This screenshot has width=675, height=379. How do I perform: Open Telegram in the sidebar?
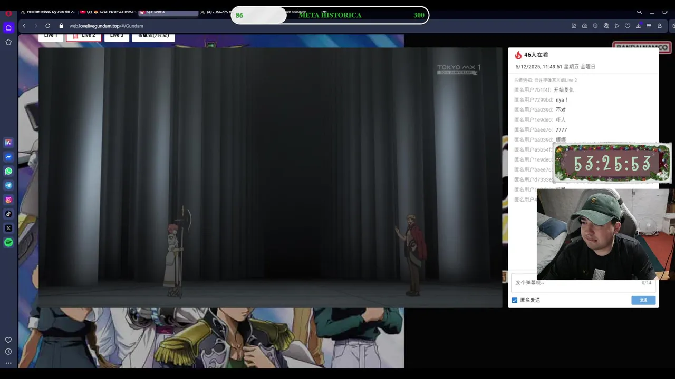(x=8, y=185)
